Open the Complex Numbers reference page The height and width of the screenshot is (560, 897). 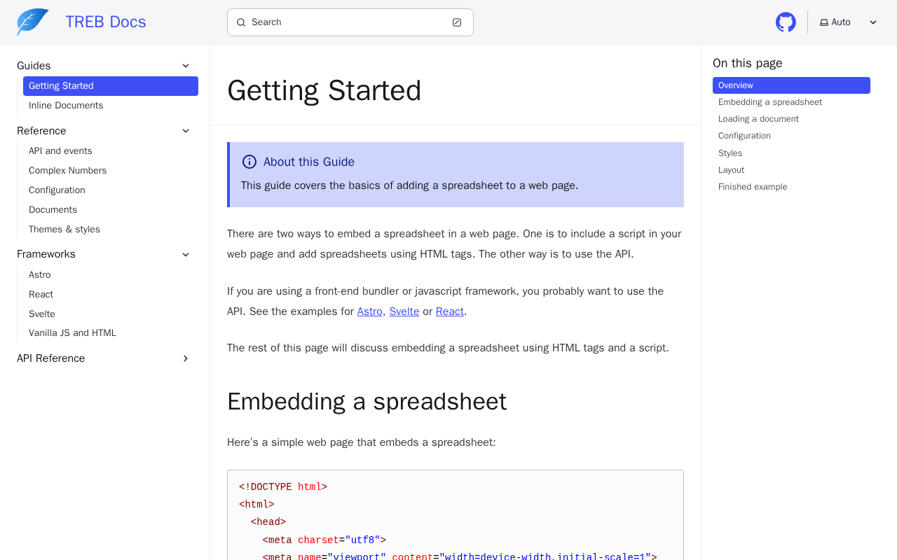point(68,171)
